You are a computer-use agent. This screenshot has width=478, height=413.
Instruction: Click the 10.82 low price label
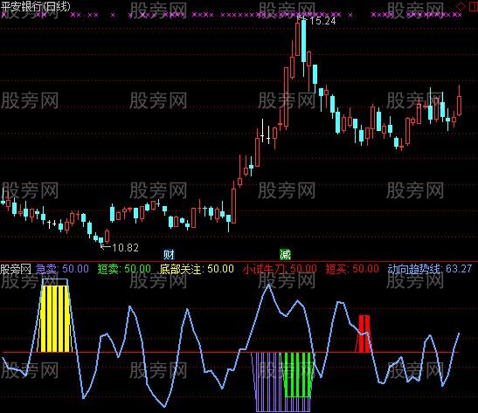tap(125, 248)
